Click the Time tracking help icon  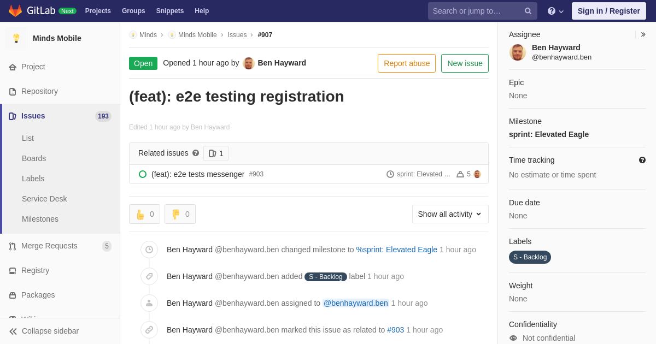(642, 160)
